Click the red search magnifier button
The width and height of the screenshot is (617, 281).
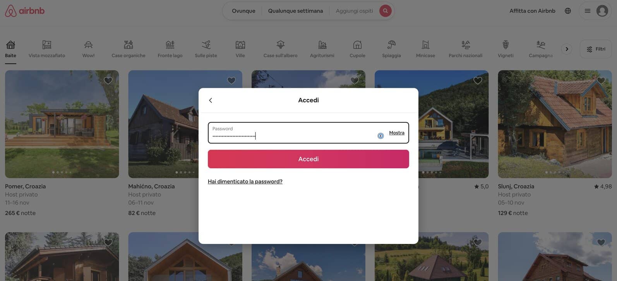click(385, 11)
